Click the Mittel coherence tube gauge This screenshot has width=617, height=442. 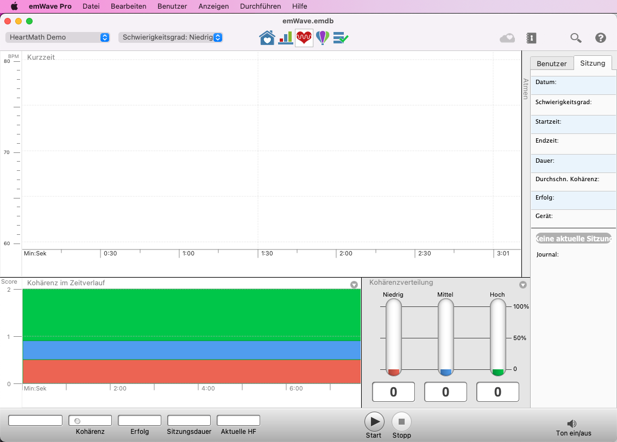point(446,337)
